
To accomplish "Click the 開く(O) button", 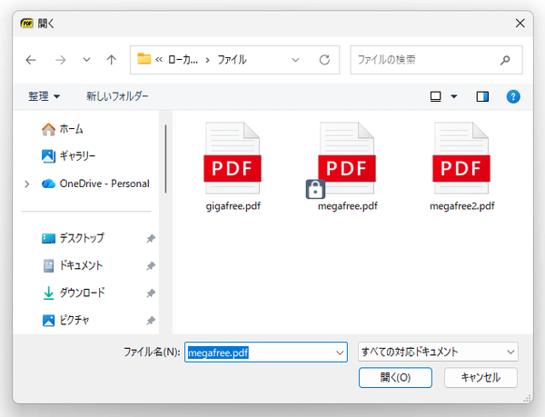I will click(x=395, y=377).
